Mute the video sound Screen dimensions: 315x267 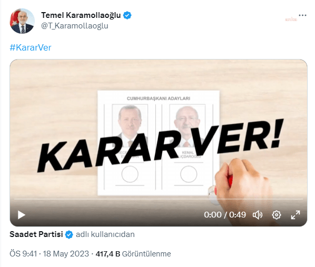click(x=258, y=215)
